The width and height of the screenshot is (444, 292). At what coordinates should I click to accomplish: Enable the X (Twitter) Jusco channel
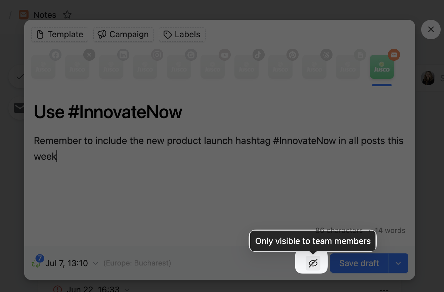(x=77, y=67)
